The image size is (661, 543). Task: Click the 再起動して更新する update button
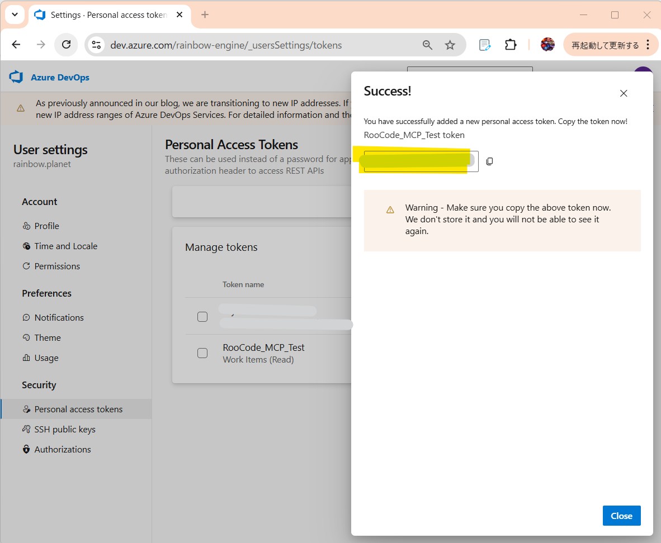605,45
